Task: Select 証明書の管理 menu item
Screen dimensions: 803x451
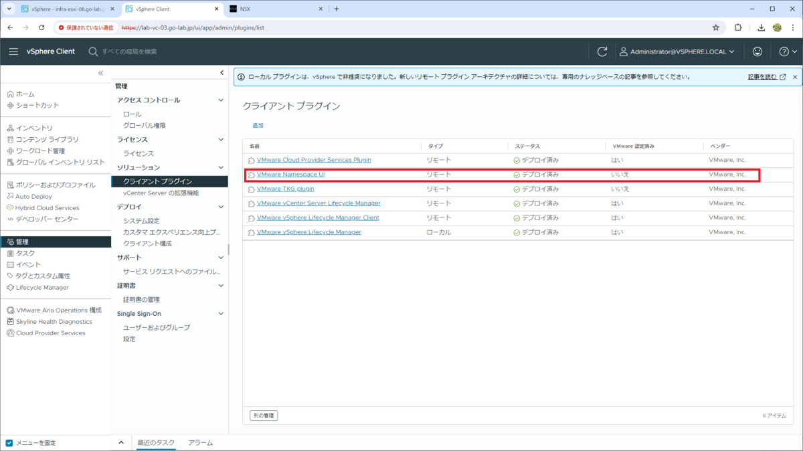Action: 141,300
